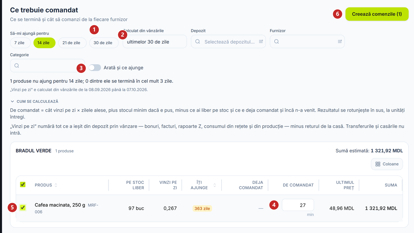The width and height of the screenshot is (414, 233).
Task: Open the Depozit list icon
Action: point(261,41)
